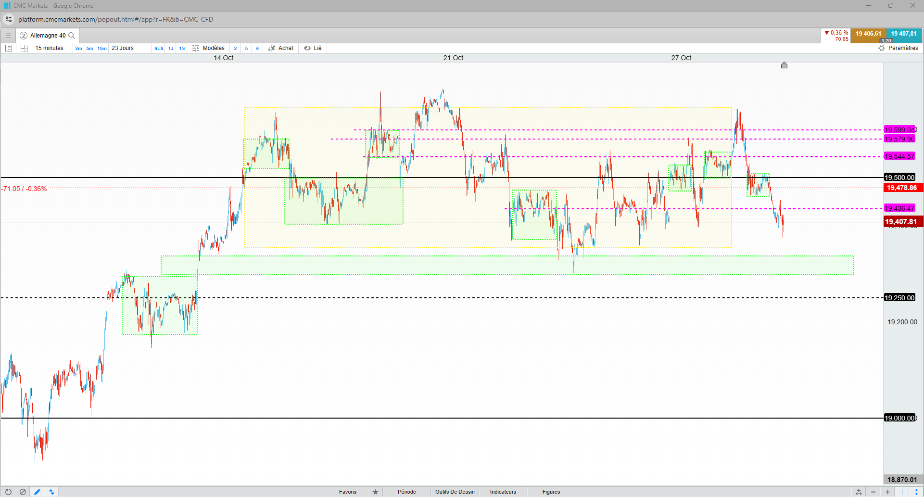The height and width of the screenshot is (497, 924).
Task: Open Paramètres chart settings
Action: 898,48
